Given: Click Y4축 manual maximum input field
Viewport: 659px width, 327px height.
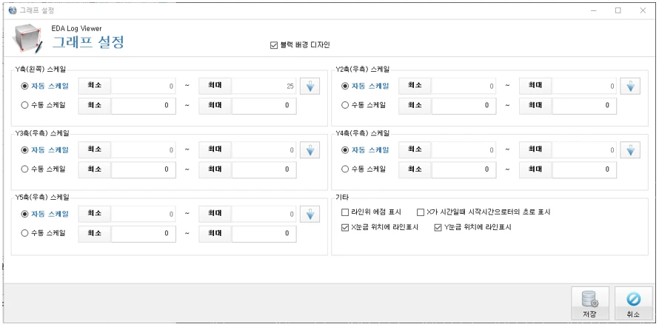Looking at the screenshot, I should [584, 169].
